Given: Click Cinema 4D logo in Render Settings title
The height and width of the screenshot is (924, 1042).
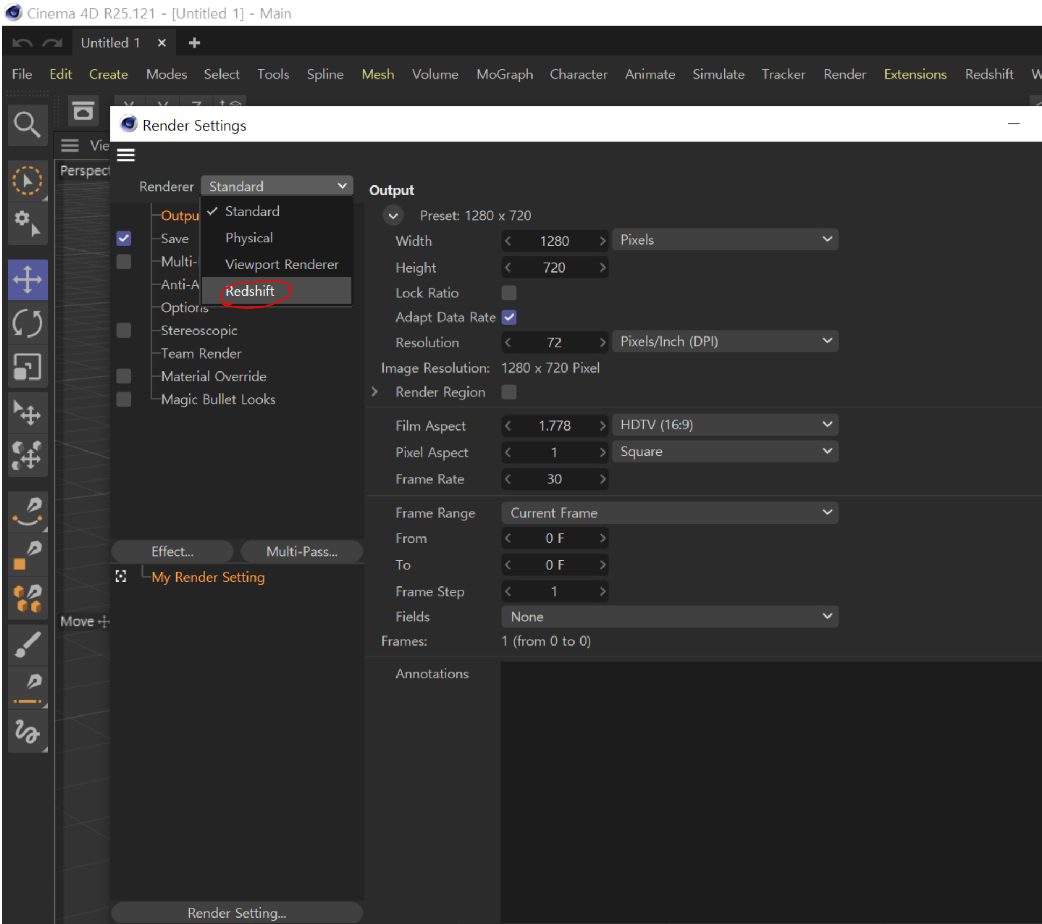Looking at the screenshot, I should pos(129,124).
